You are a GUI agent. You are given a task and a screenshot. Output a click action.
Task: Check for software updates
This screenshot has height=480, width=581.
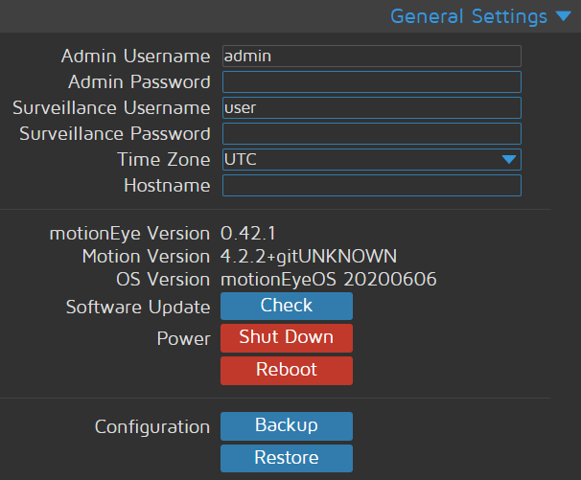(x=287, y=306)
